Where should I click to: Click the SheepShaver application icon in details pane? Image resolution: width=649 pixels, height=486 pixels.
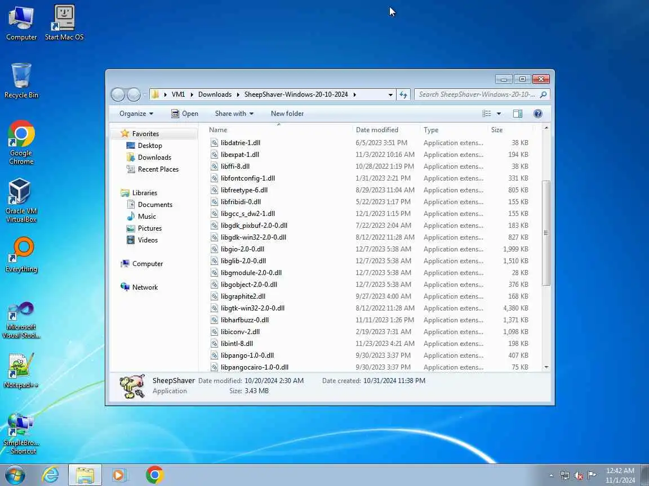tap(132, 386)
